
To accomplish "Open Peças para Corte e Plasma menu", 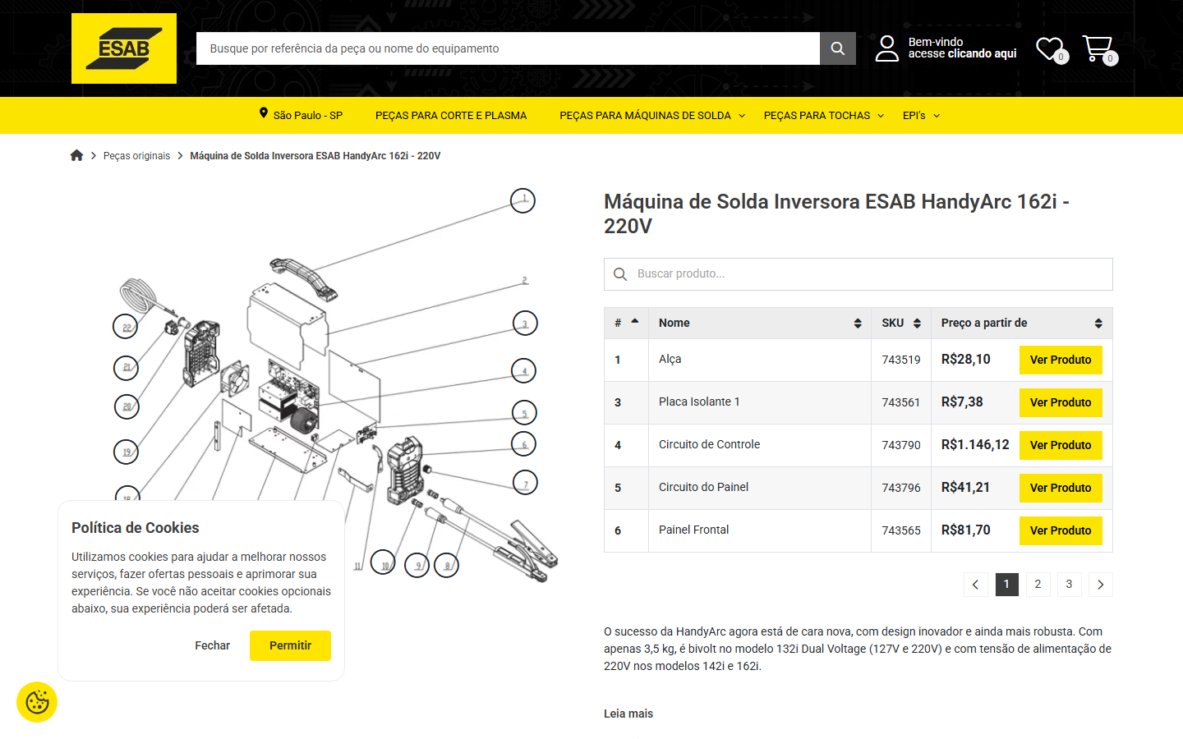I will (451, 115).
